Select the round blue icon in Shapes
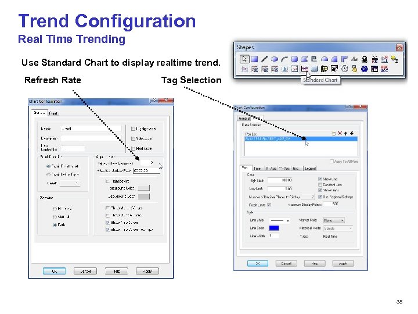 point(364,69)
